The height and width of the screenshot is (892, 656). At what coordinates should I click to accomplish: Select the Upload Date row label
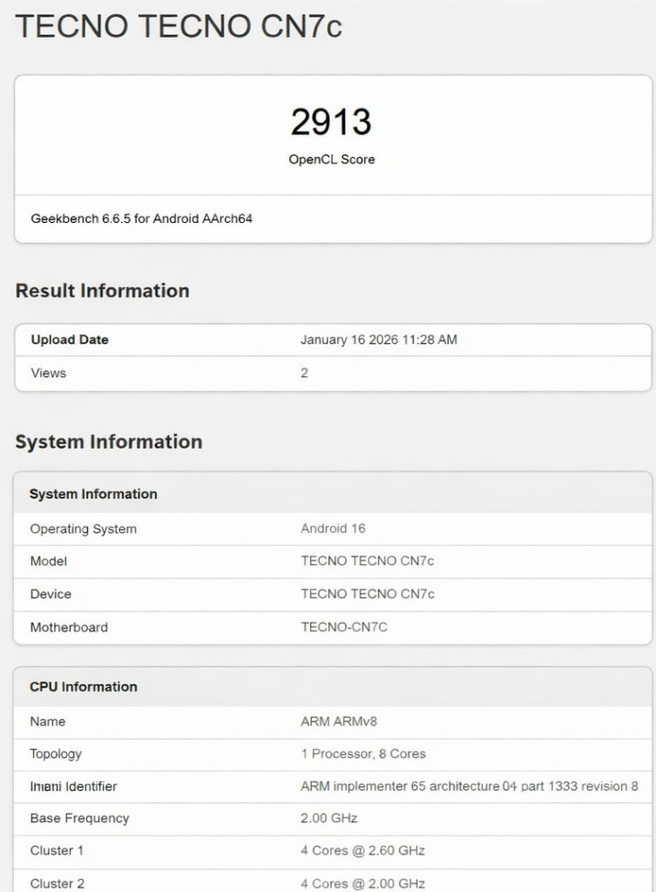tap(70, 340)
